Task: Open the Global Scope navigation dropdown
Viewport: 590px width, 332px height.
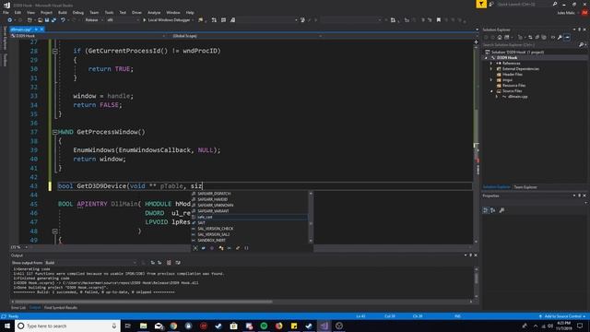Action: 246,36
